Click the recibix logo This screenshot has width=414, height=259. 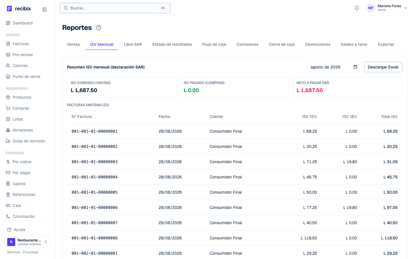pyautogui.click(x=19, y=9)
